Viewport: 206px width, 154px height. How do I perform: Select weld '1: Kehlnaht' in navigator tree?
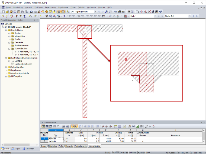[x=28, y=52]
